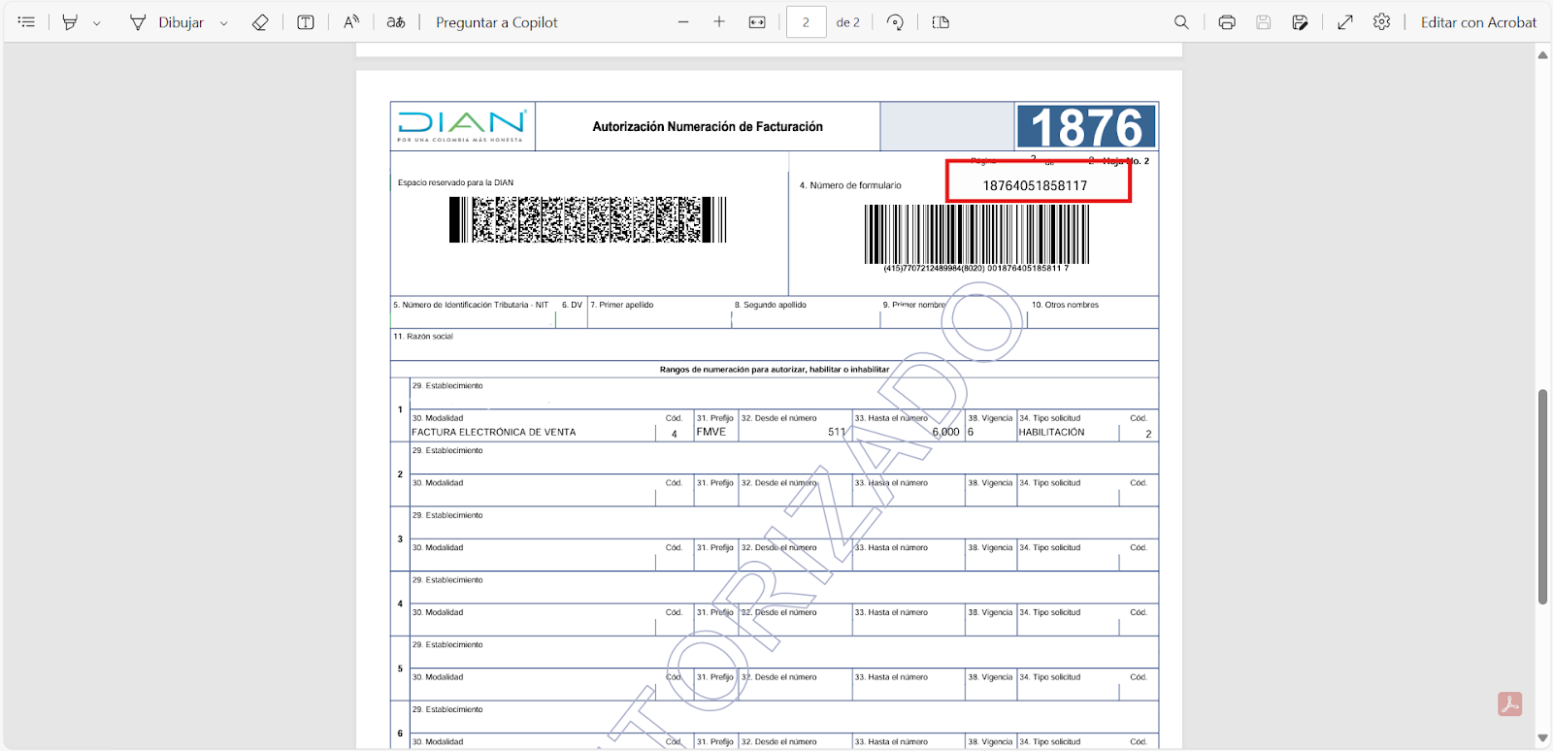Viewport: 1553px width, 751px height.
Task: Expand the highlighter options dropdown arrow
Action: (x=96, y=23)
